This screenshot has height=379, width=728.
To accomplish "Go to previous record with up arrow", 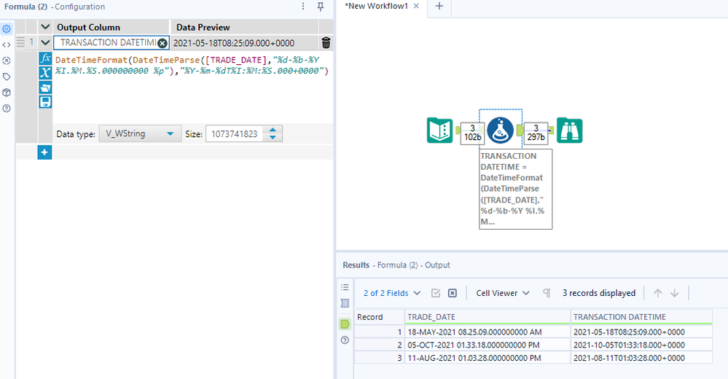I will click(x=658, y=293).
